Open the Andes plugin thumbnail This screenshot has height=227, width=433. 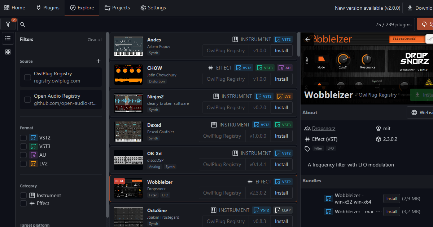coord(128,46)
